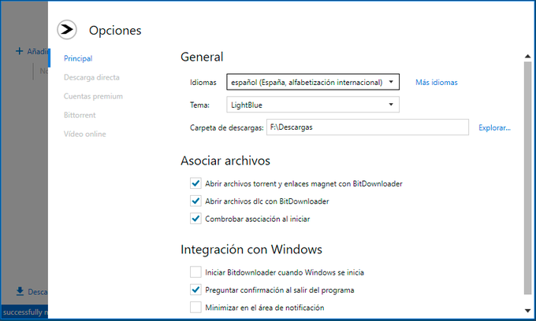Open Cuentas premium section
536x321 pixels.
coord(93,96)
